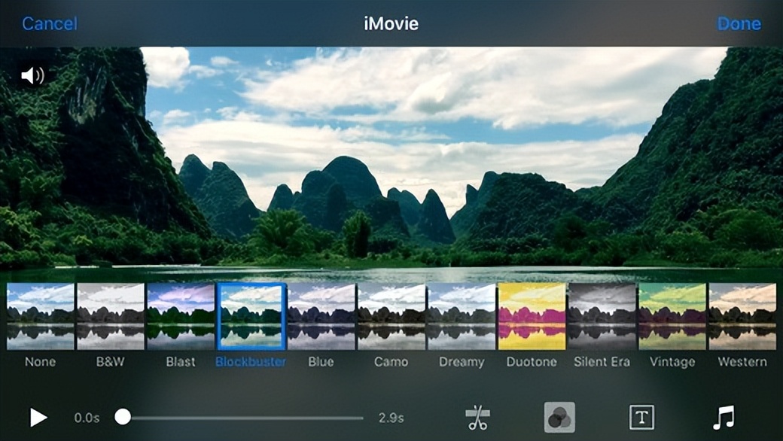Apply the Blue filter thumbnail
This screenshot has height=441, width=783.
tap(321, 316)
